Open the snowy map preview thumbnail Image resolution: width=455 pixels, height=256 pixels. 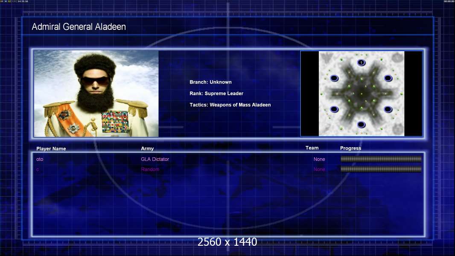361,93
